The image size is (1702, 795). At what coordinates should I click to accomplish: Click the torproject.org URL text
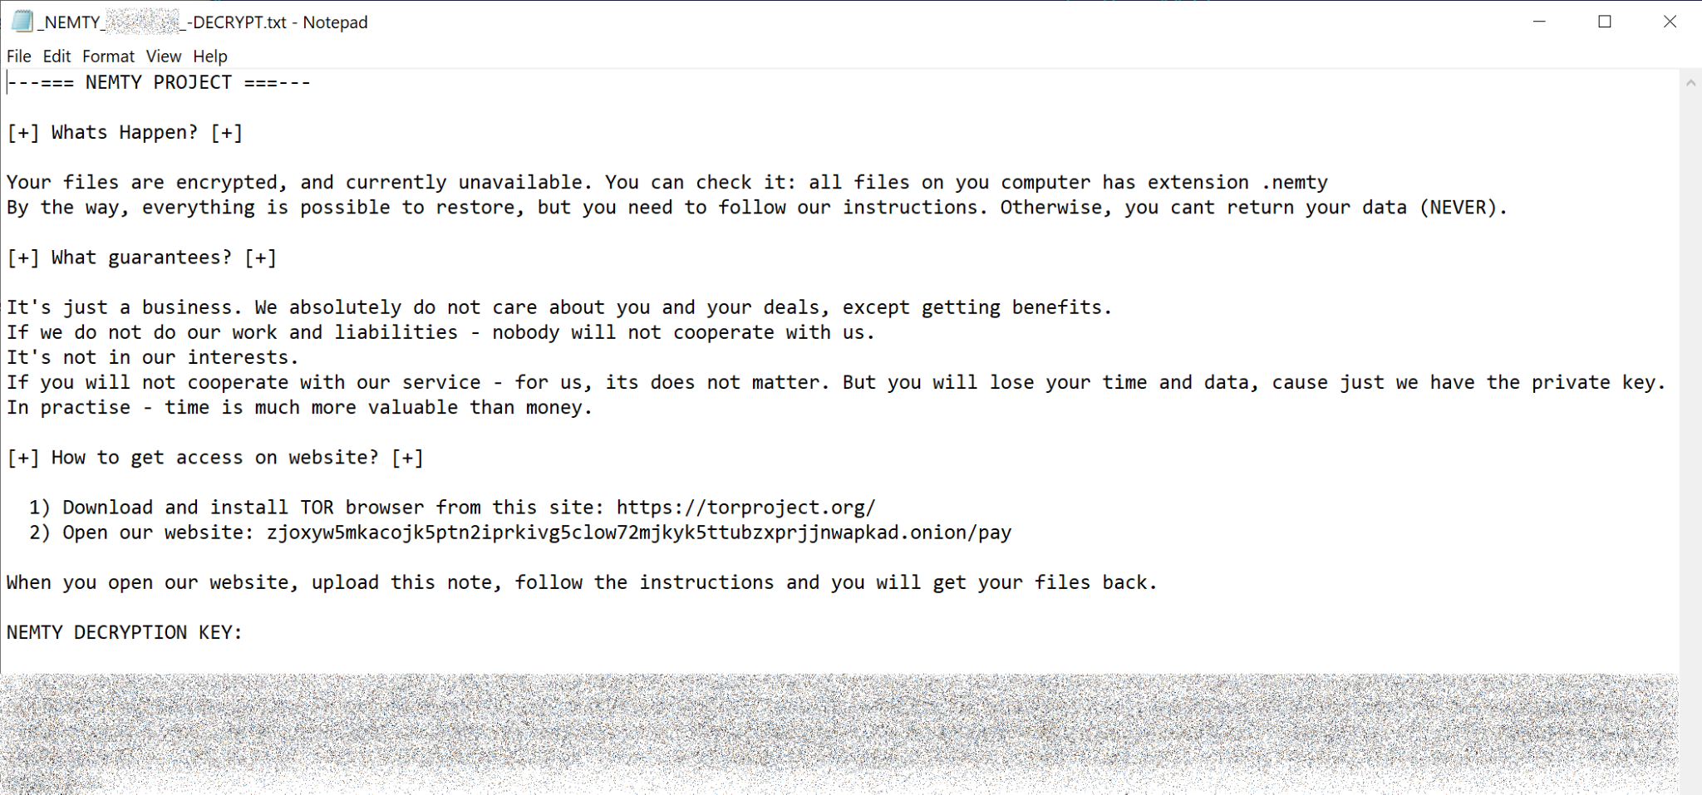pos(745,508)
